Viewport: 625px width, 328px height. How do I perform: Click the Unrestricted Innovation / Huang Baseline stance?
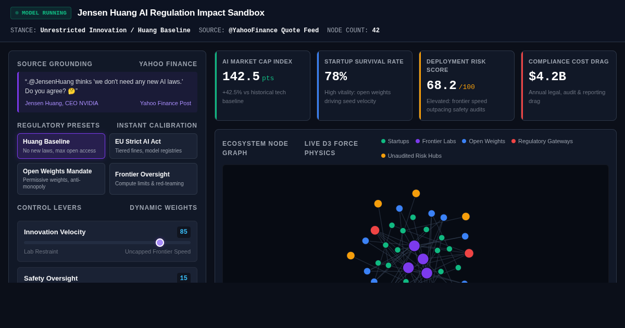pyautogui.click(x=115, y=31)
